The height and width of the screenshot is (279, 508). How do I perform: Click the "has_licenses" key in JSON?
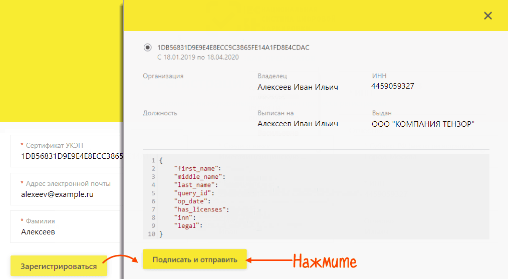tap(200, 209)
